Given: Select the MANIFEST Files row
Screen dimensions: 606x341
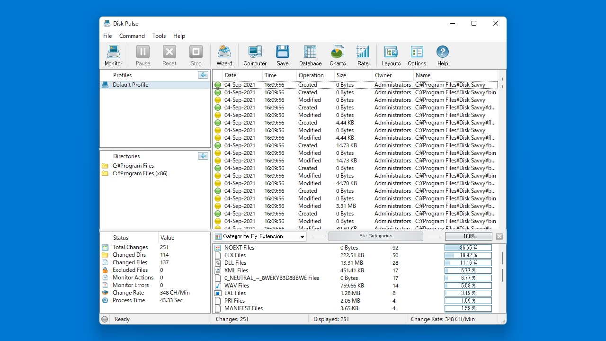Looking at the screenshot, I should [355, 308].
